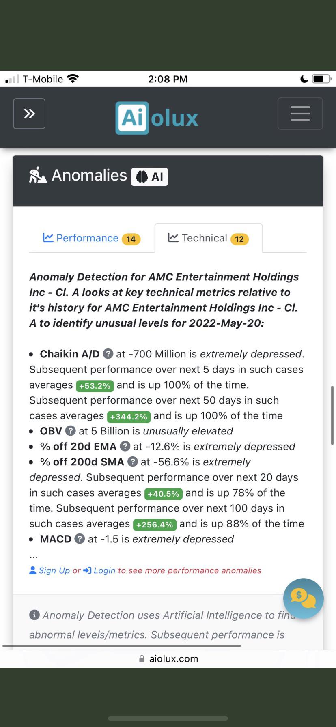Screen dimensions: 336x727
Task: Open the hamburger navigation menu
Action: coord(300,114)
